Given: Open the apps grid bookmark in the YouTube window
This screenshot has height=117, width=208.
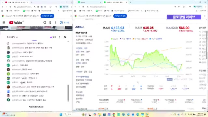Looking at the screenshot, I should [2, 11].
